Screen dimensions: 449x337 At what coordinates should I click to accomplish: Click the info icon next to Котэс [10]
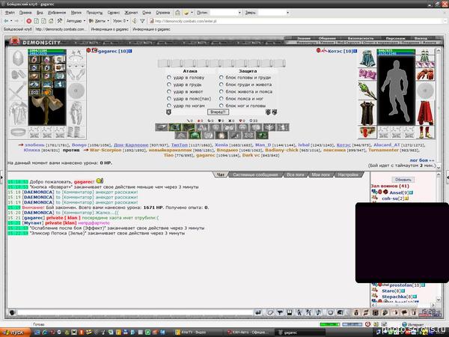coord(355,51)
